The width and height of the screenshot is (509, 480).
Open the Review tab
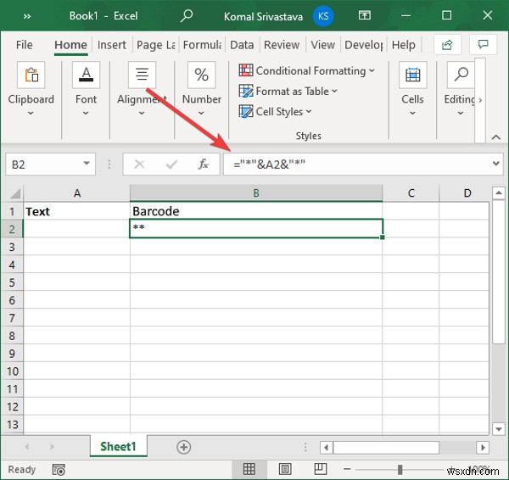click(282, 45)
